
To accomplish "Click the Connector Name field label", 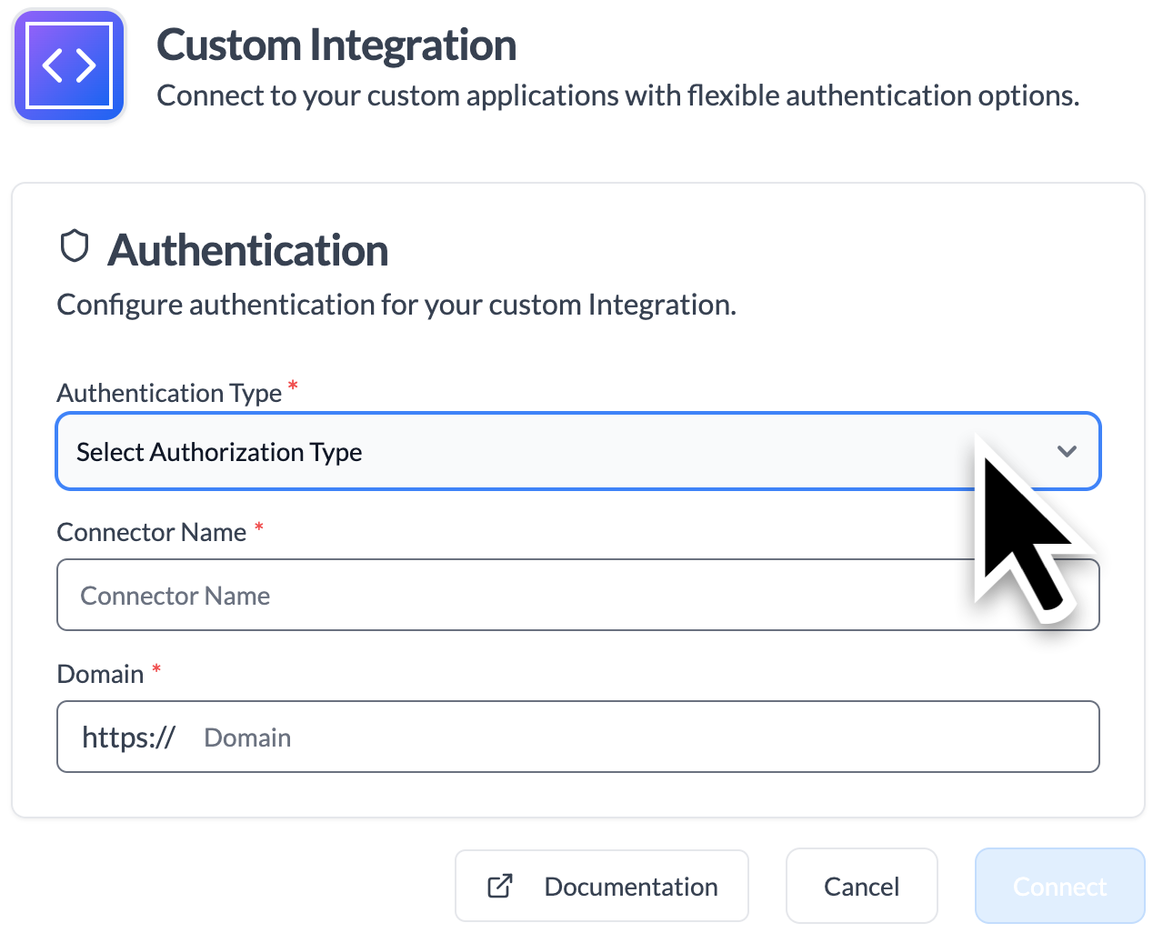I will [151, 532].
